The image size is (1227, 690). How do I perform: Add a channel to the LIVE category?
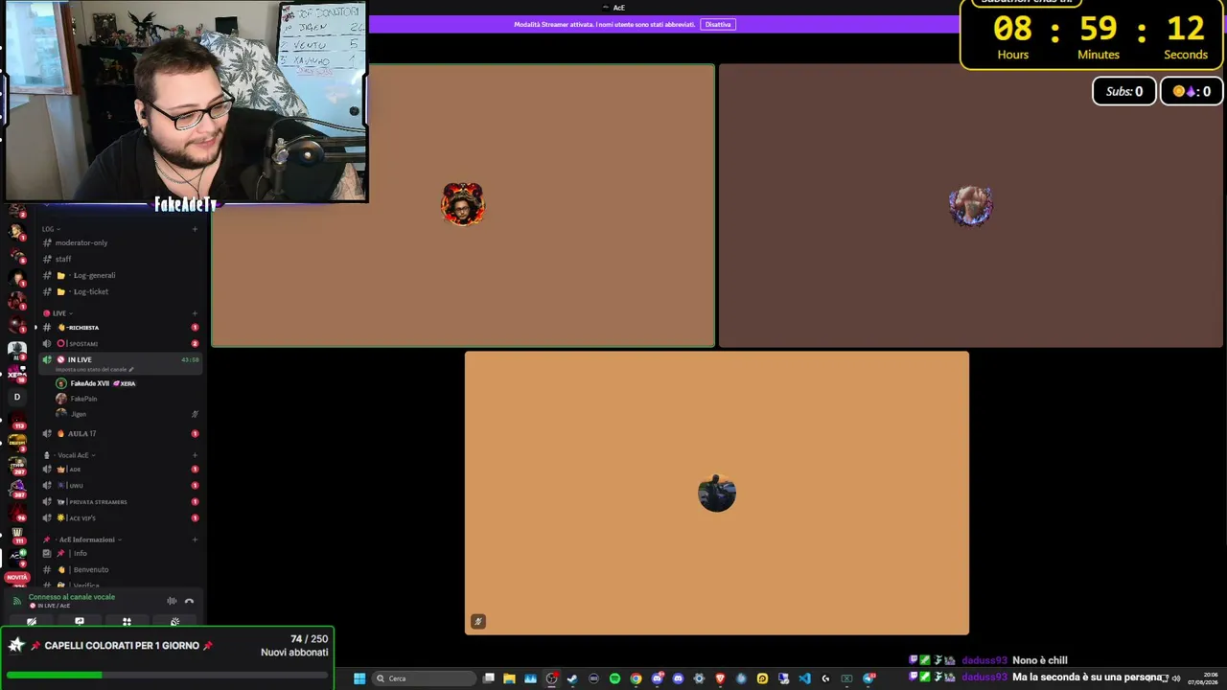coord(195,313)
